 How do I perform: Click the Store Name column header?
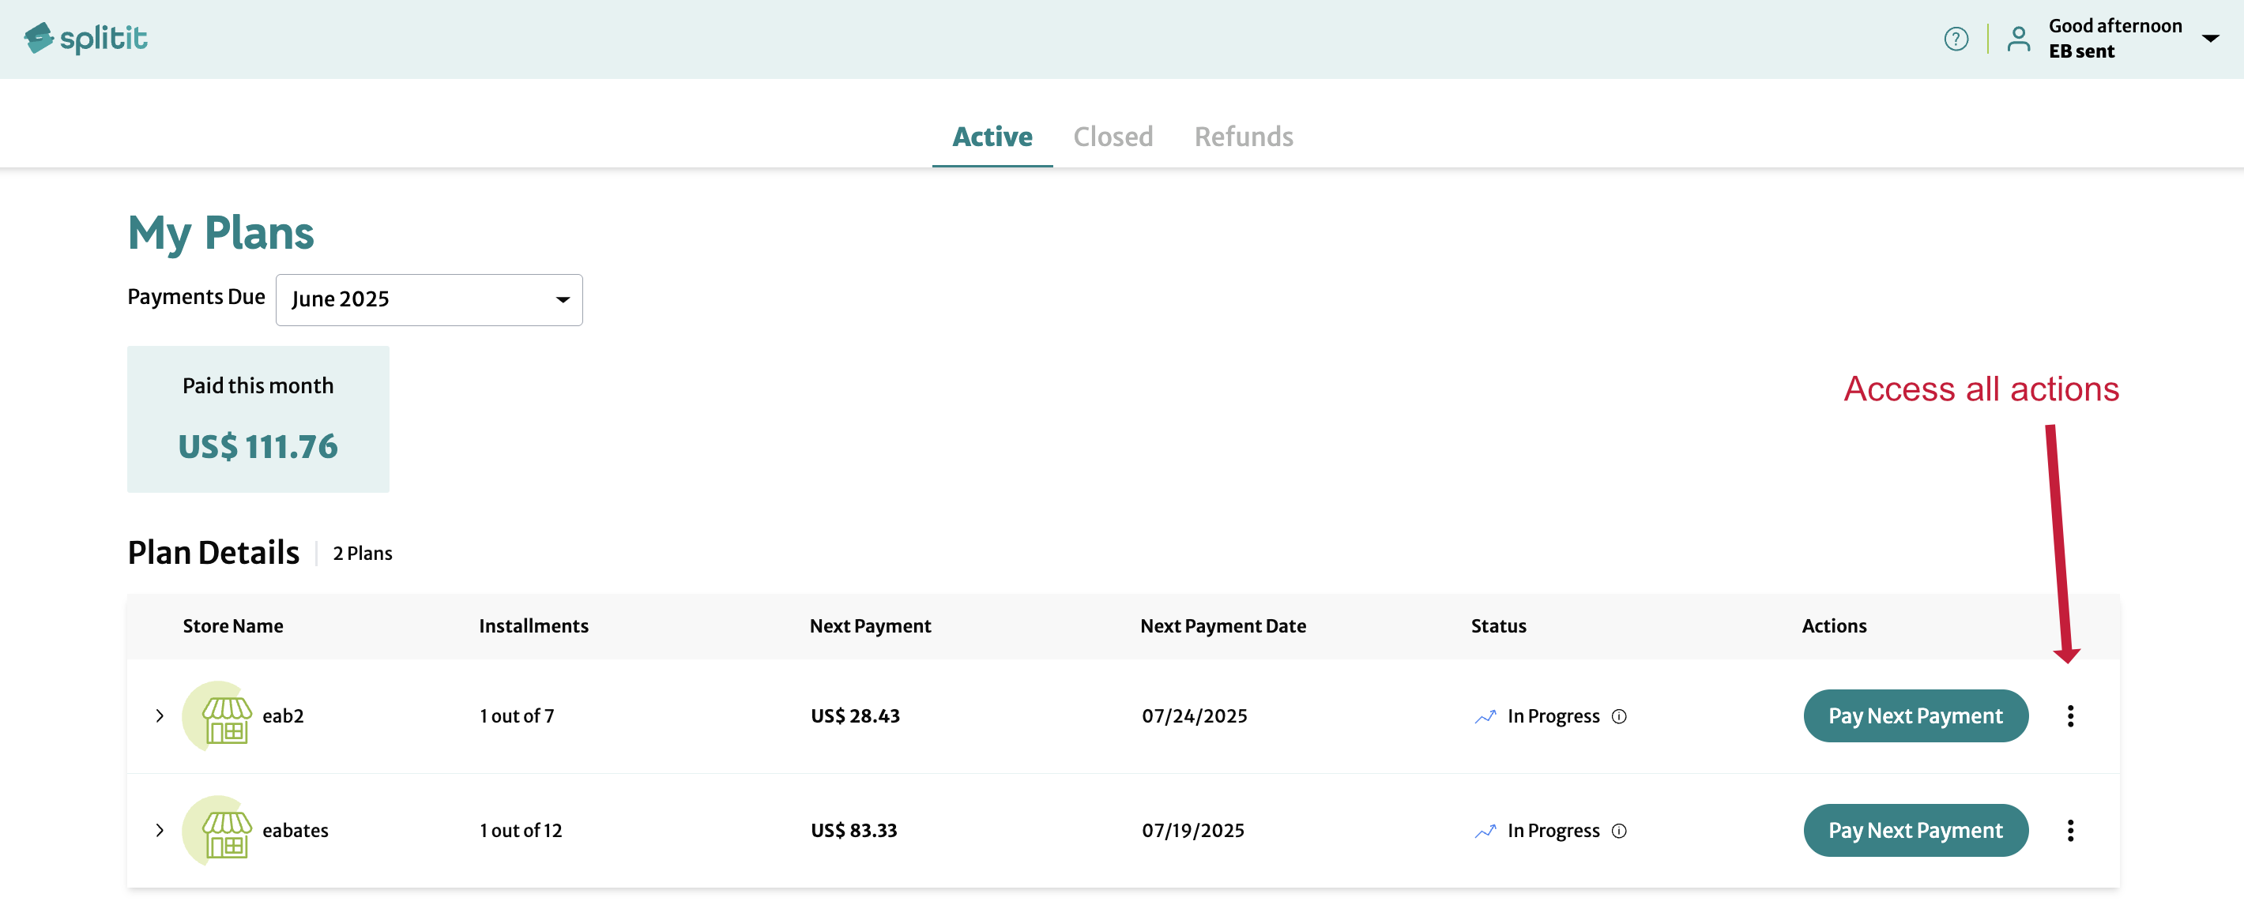tap(232, 625)
